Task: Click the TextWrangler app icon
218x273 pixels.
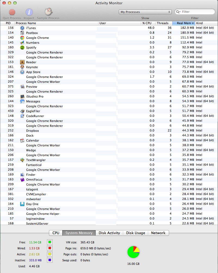Action: click(22, 160)
